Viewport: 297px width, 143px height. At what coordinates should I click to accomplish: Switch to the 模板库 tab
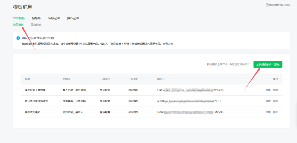[x=37, y=18]
